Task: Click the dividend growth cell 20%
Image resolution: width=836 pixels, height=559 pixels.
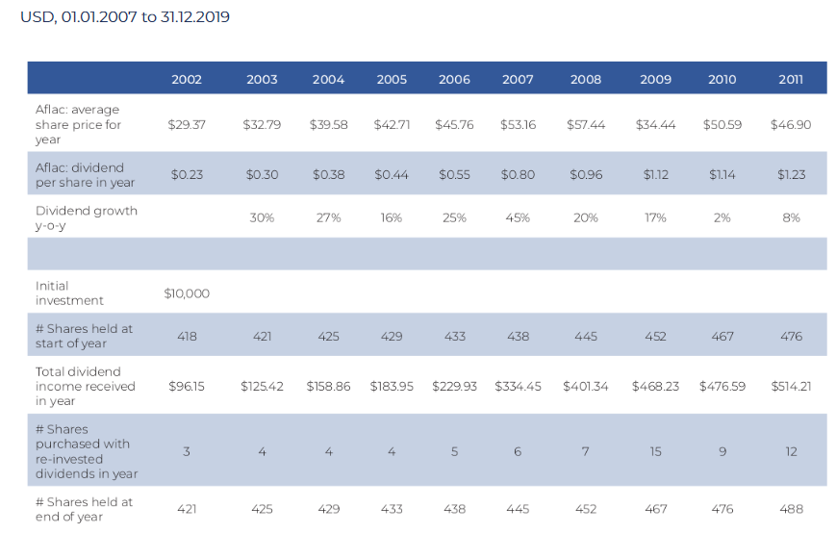Action: click(x=586, y=218)
